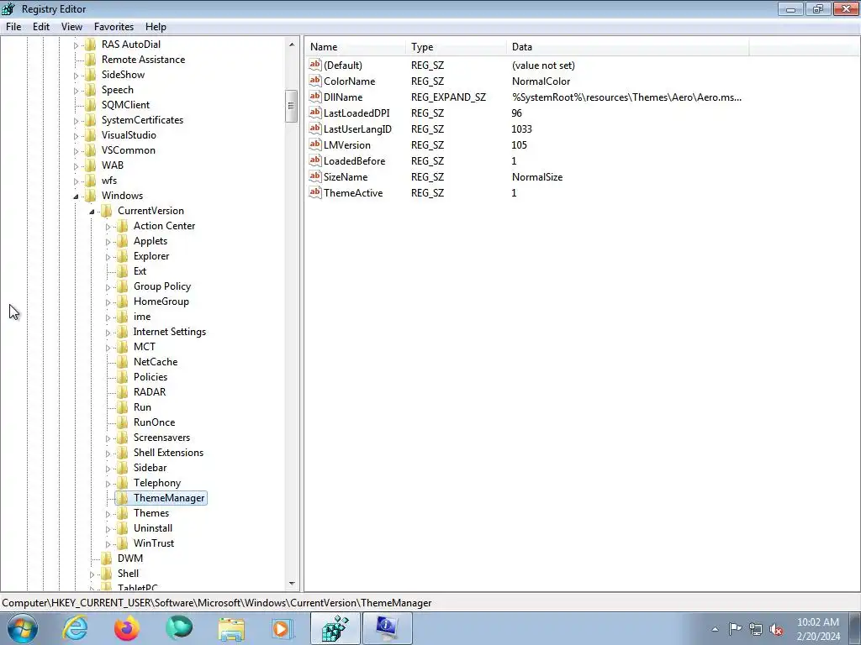
Task: Click REG_EXPAND_SZ type cell
Action: (x=448, y=97)
